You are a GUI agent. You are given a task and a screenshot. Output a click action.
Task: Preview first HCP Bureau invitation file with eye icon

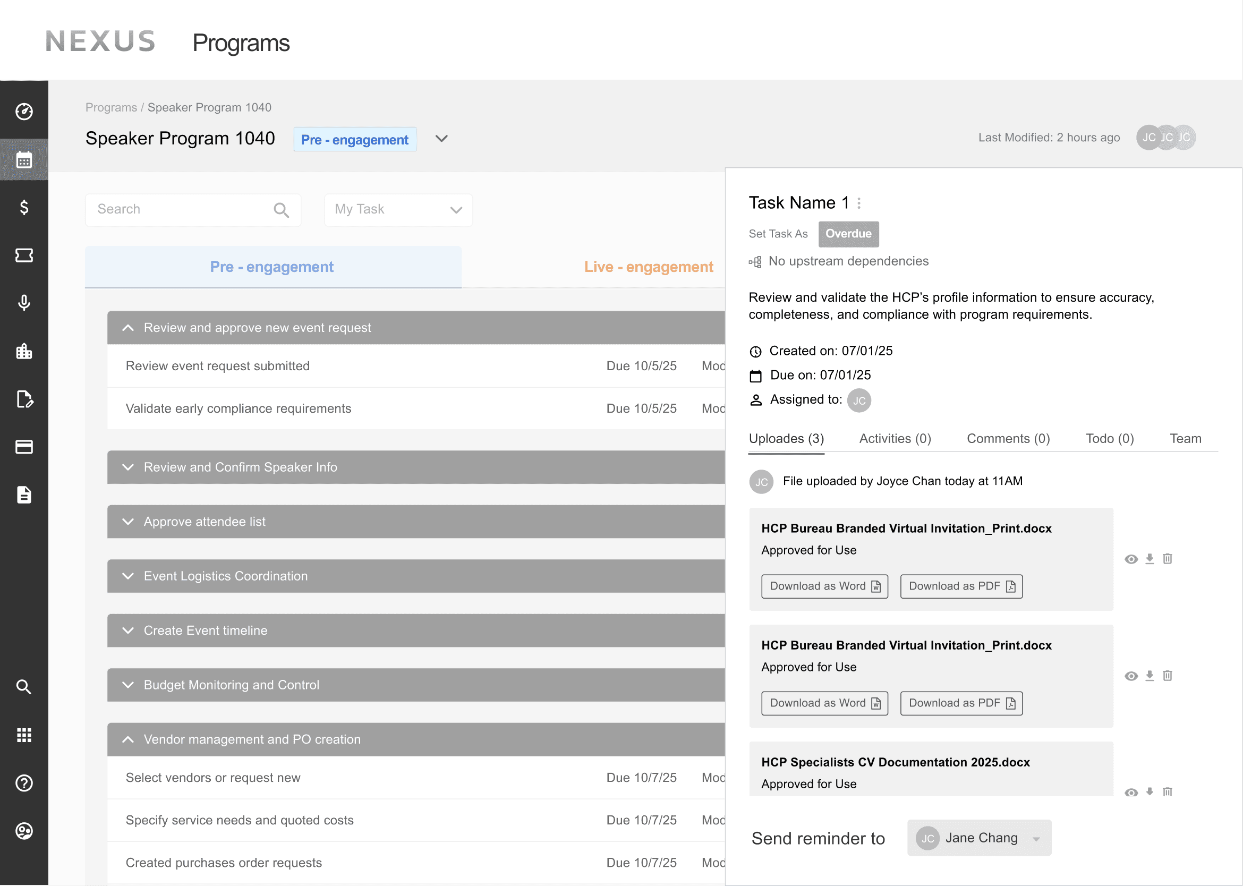coord(1131,559)
